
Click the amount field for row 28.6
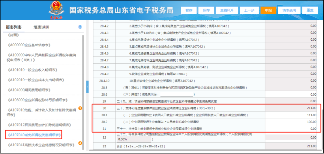(x=291, y=94)
